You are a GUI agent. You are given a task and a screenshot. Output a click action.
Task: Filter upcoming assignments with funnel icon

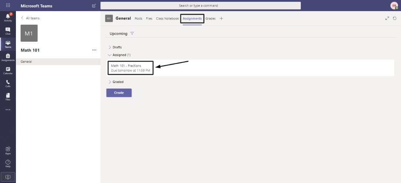tap(132, 34)
